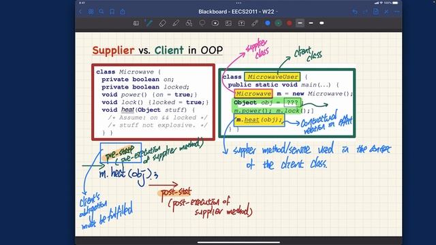This screenshot has width=436, height=245.
Task: Tap the battery indicator in status bar
Action: 395,3
